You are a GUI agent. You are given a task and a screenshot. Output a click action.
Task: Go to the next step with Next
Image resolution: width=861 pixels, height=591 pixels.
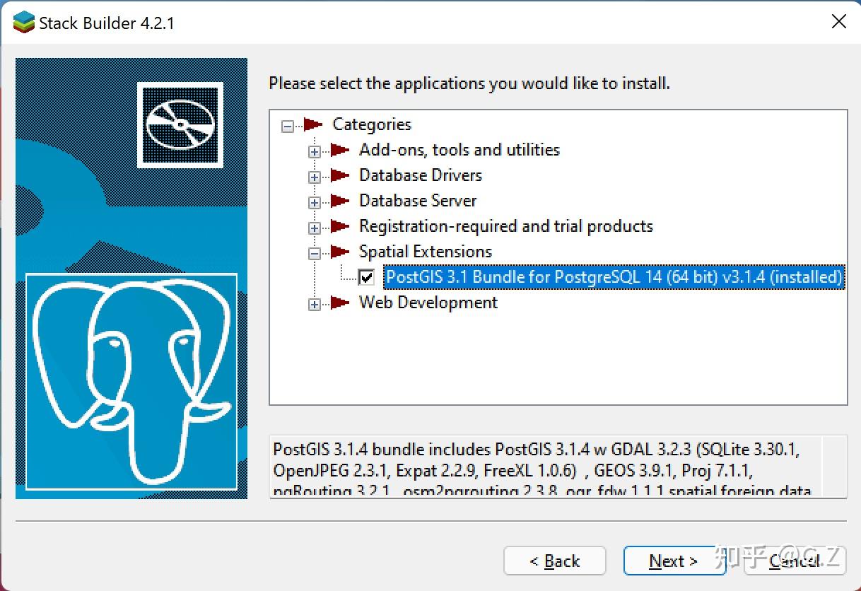pos(673,561)
